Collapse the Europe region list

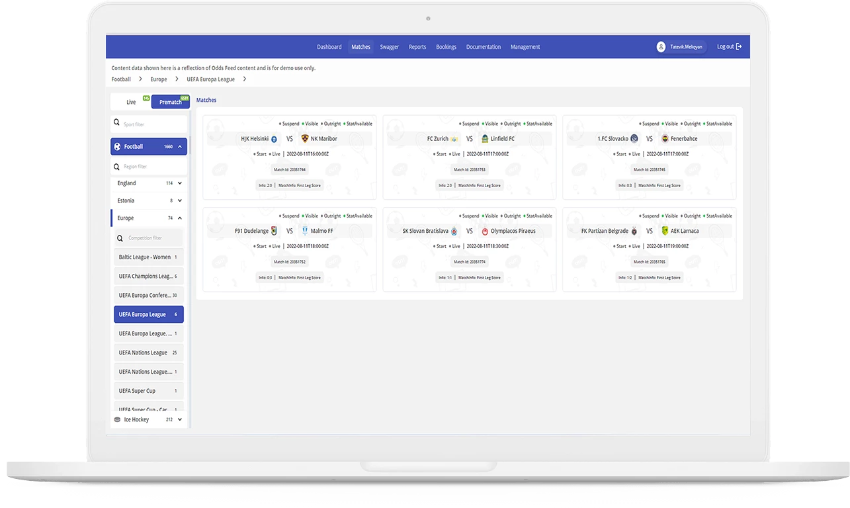pyautogui.click(x=179, y=218)
